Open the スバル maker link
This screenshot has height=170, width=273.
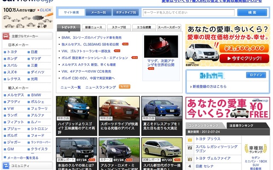[12, 65]
